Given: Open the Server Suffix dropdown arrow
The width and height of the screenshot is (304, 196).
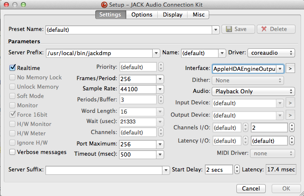Looking at the screenshot, I should [x=166, y=170].
